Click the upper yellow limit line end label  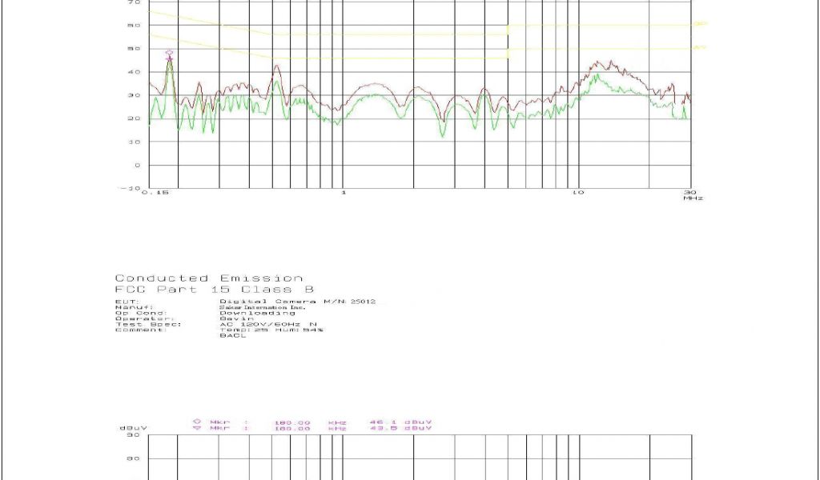[x=699, y=24]
